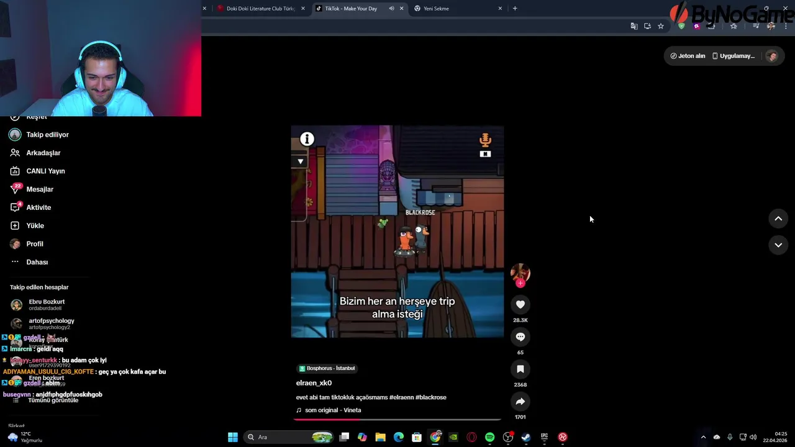This screenshot has width=795, height=447.
Task: Go to previous video with up chevron
Action: tap(778, 219)
